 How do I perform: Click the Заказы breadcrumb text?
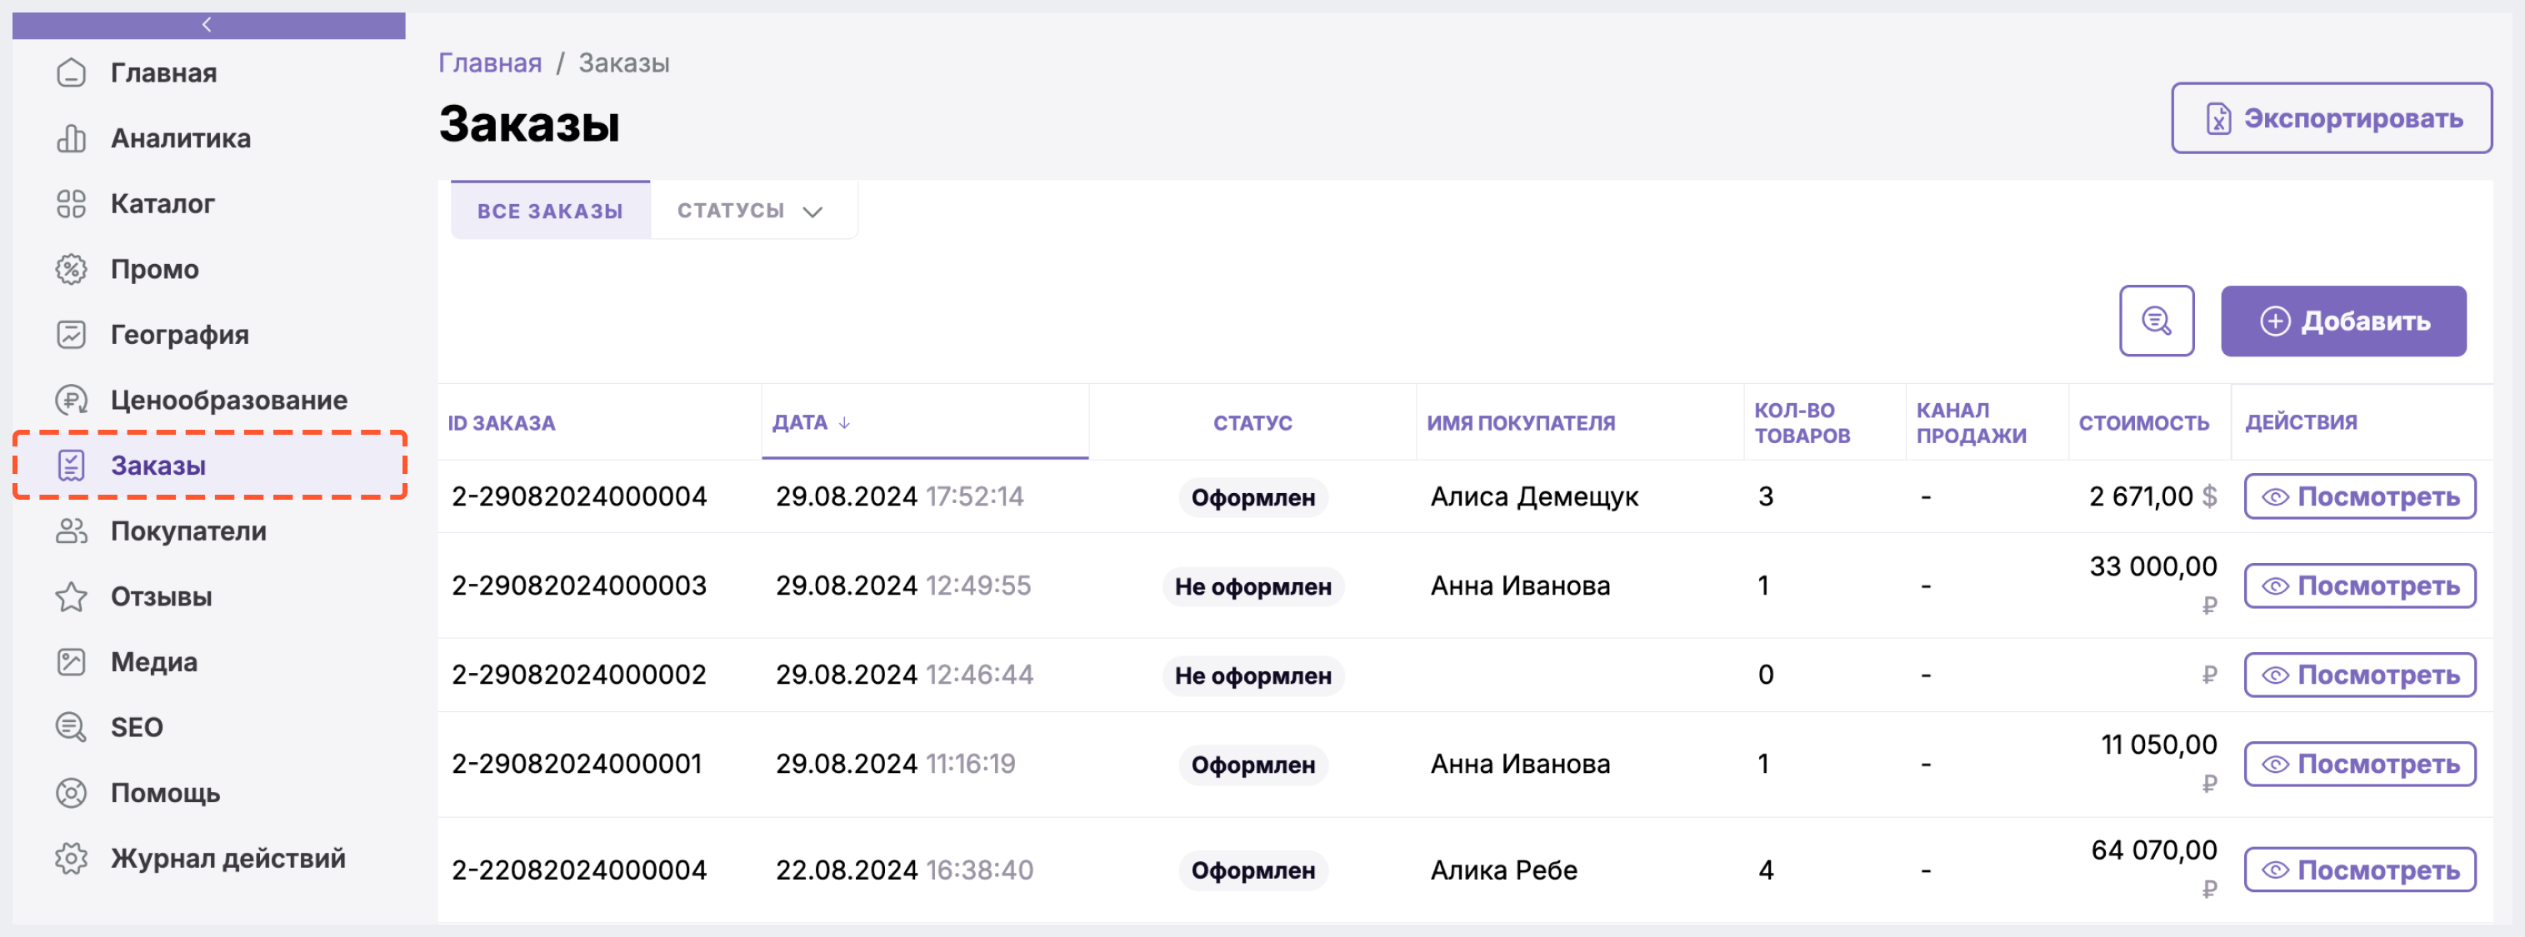click(x=623, y=62)
